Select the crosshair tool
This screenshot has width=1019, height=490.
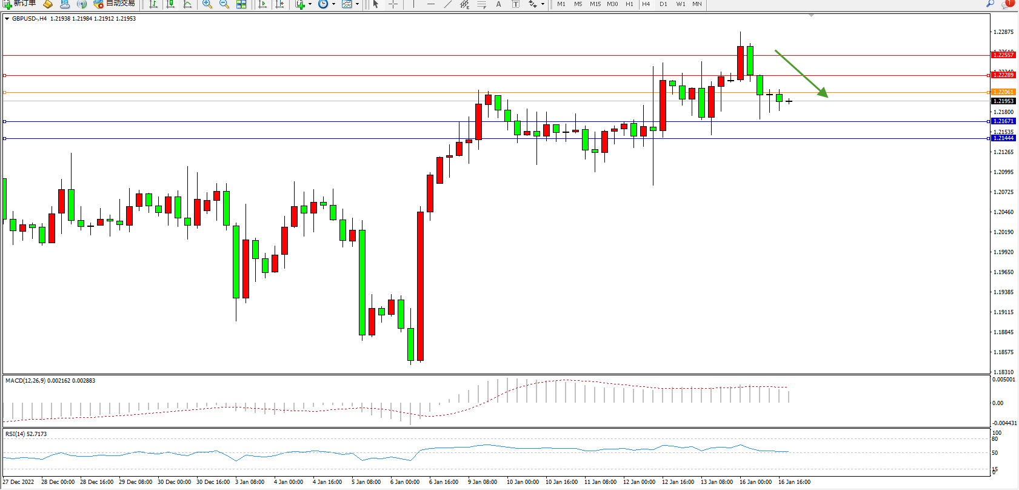[393, 4]
